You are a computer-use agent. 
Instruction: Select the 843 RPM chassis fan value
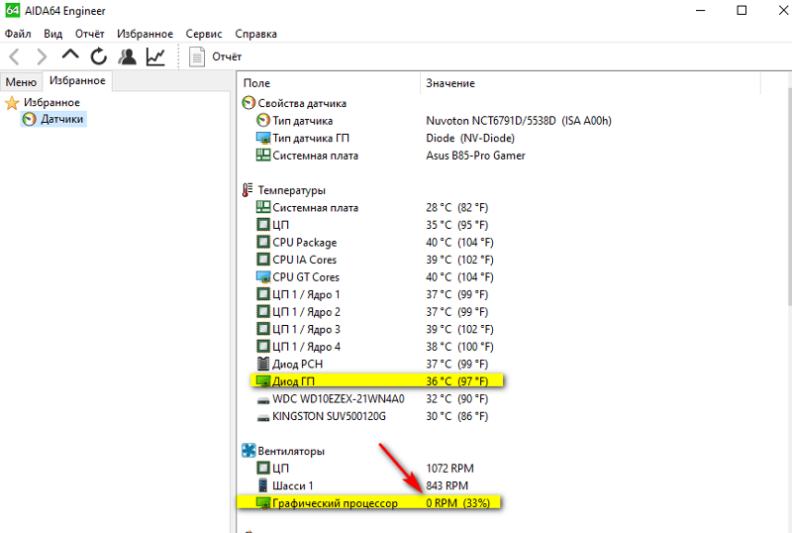447,485
